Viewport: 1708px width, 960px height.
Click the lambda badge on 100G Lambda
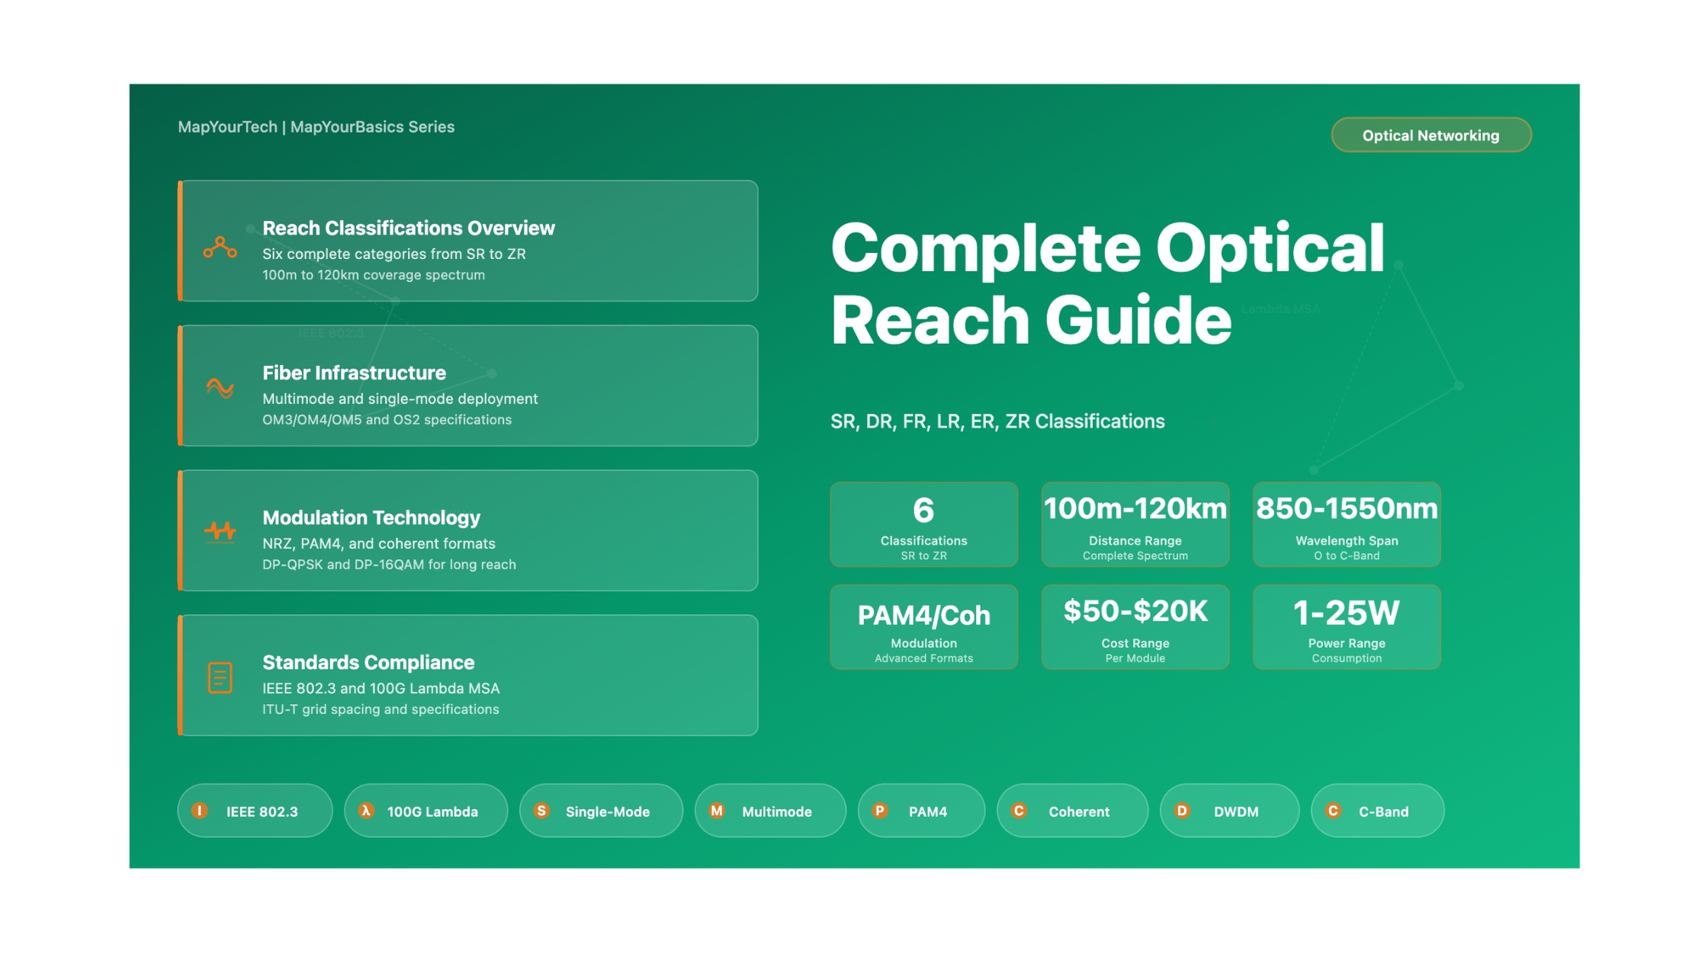tap(367, 811)
